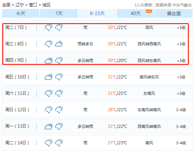Screen dimensions: 194x152
Task: Click 城区 in breadcrumb
Action: coord(46,5)
